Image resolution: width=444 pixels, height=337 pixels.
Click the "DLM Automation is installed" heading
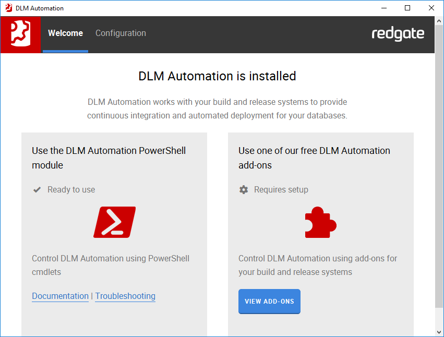[x=217, y=76]
